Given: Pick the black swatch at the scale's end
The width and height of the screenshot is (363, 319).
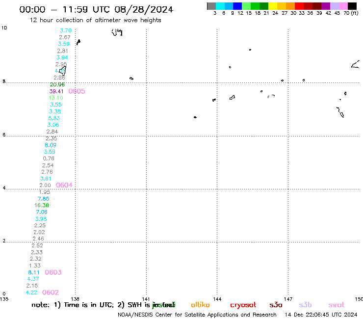Looking at the screenshot, I should pyautogui.click(x=352, y=6).
